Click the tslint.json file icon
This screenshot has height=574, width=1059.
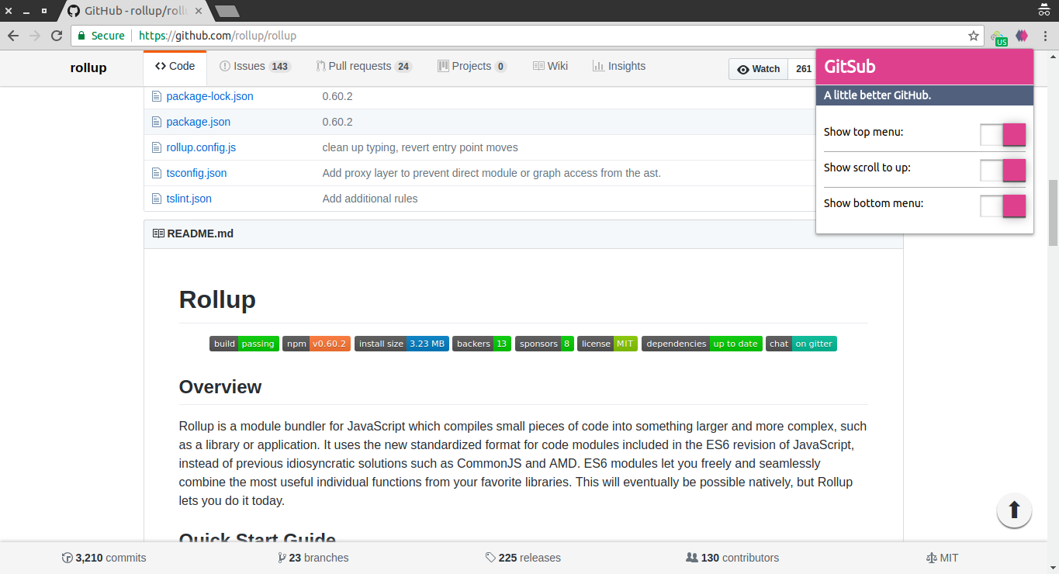pyautogui.click(x=156, y=199)
